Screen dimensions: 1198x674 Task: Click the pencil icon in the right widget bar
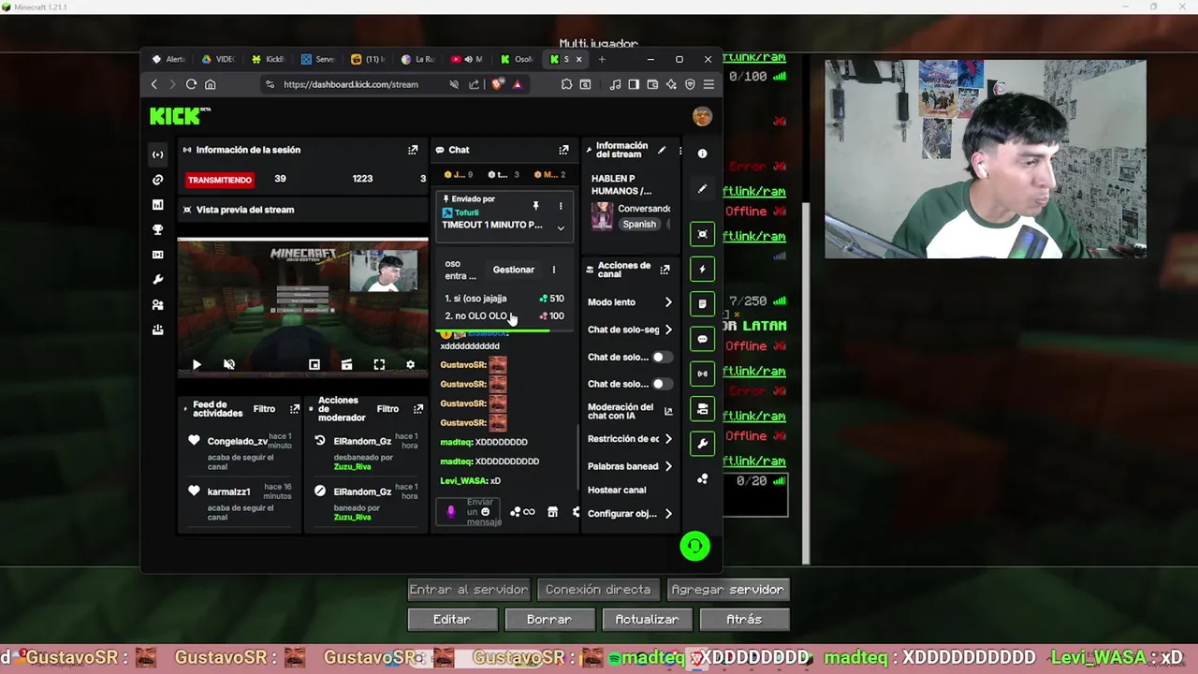tap(703, 189)
